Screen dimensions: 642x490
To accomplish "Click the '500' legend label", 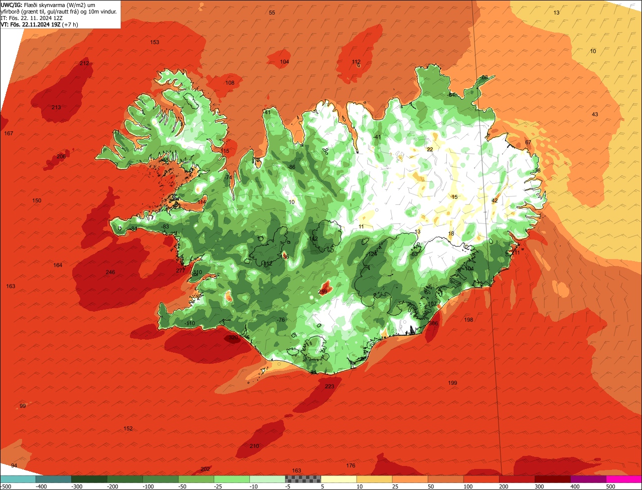I will [610, 486].
